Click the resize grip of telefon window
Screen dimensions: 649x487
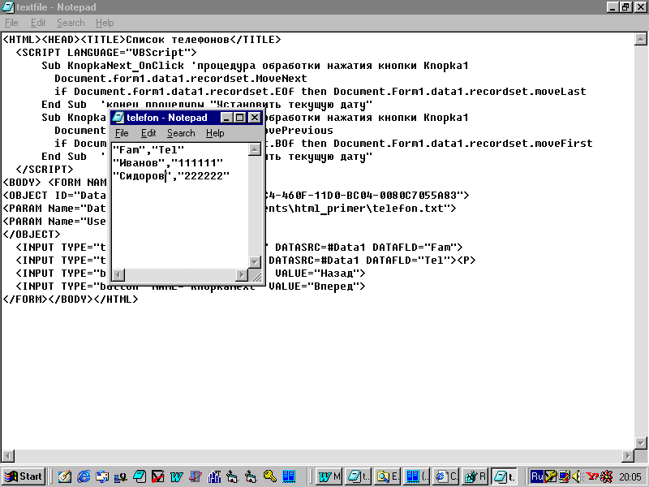(x=256, y=276)
